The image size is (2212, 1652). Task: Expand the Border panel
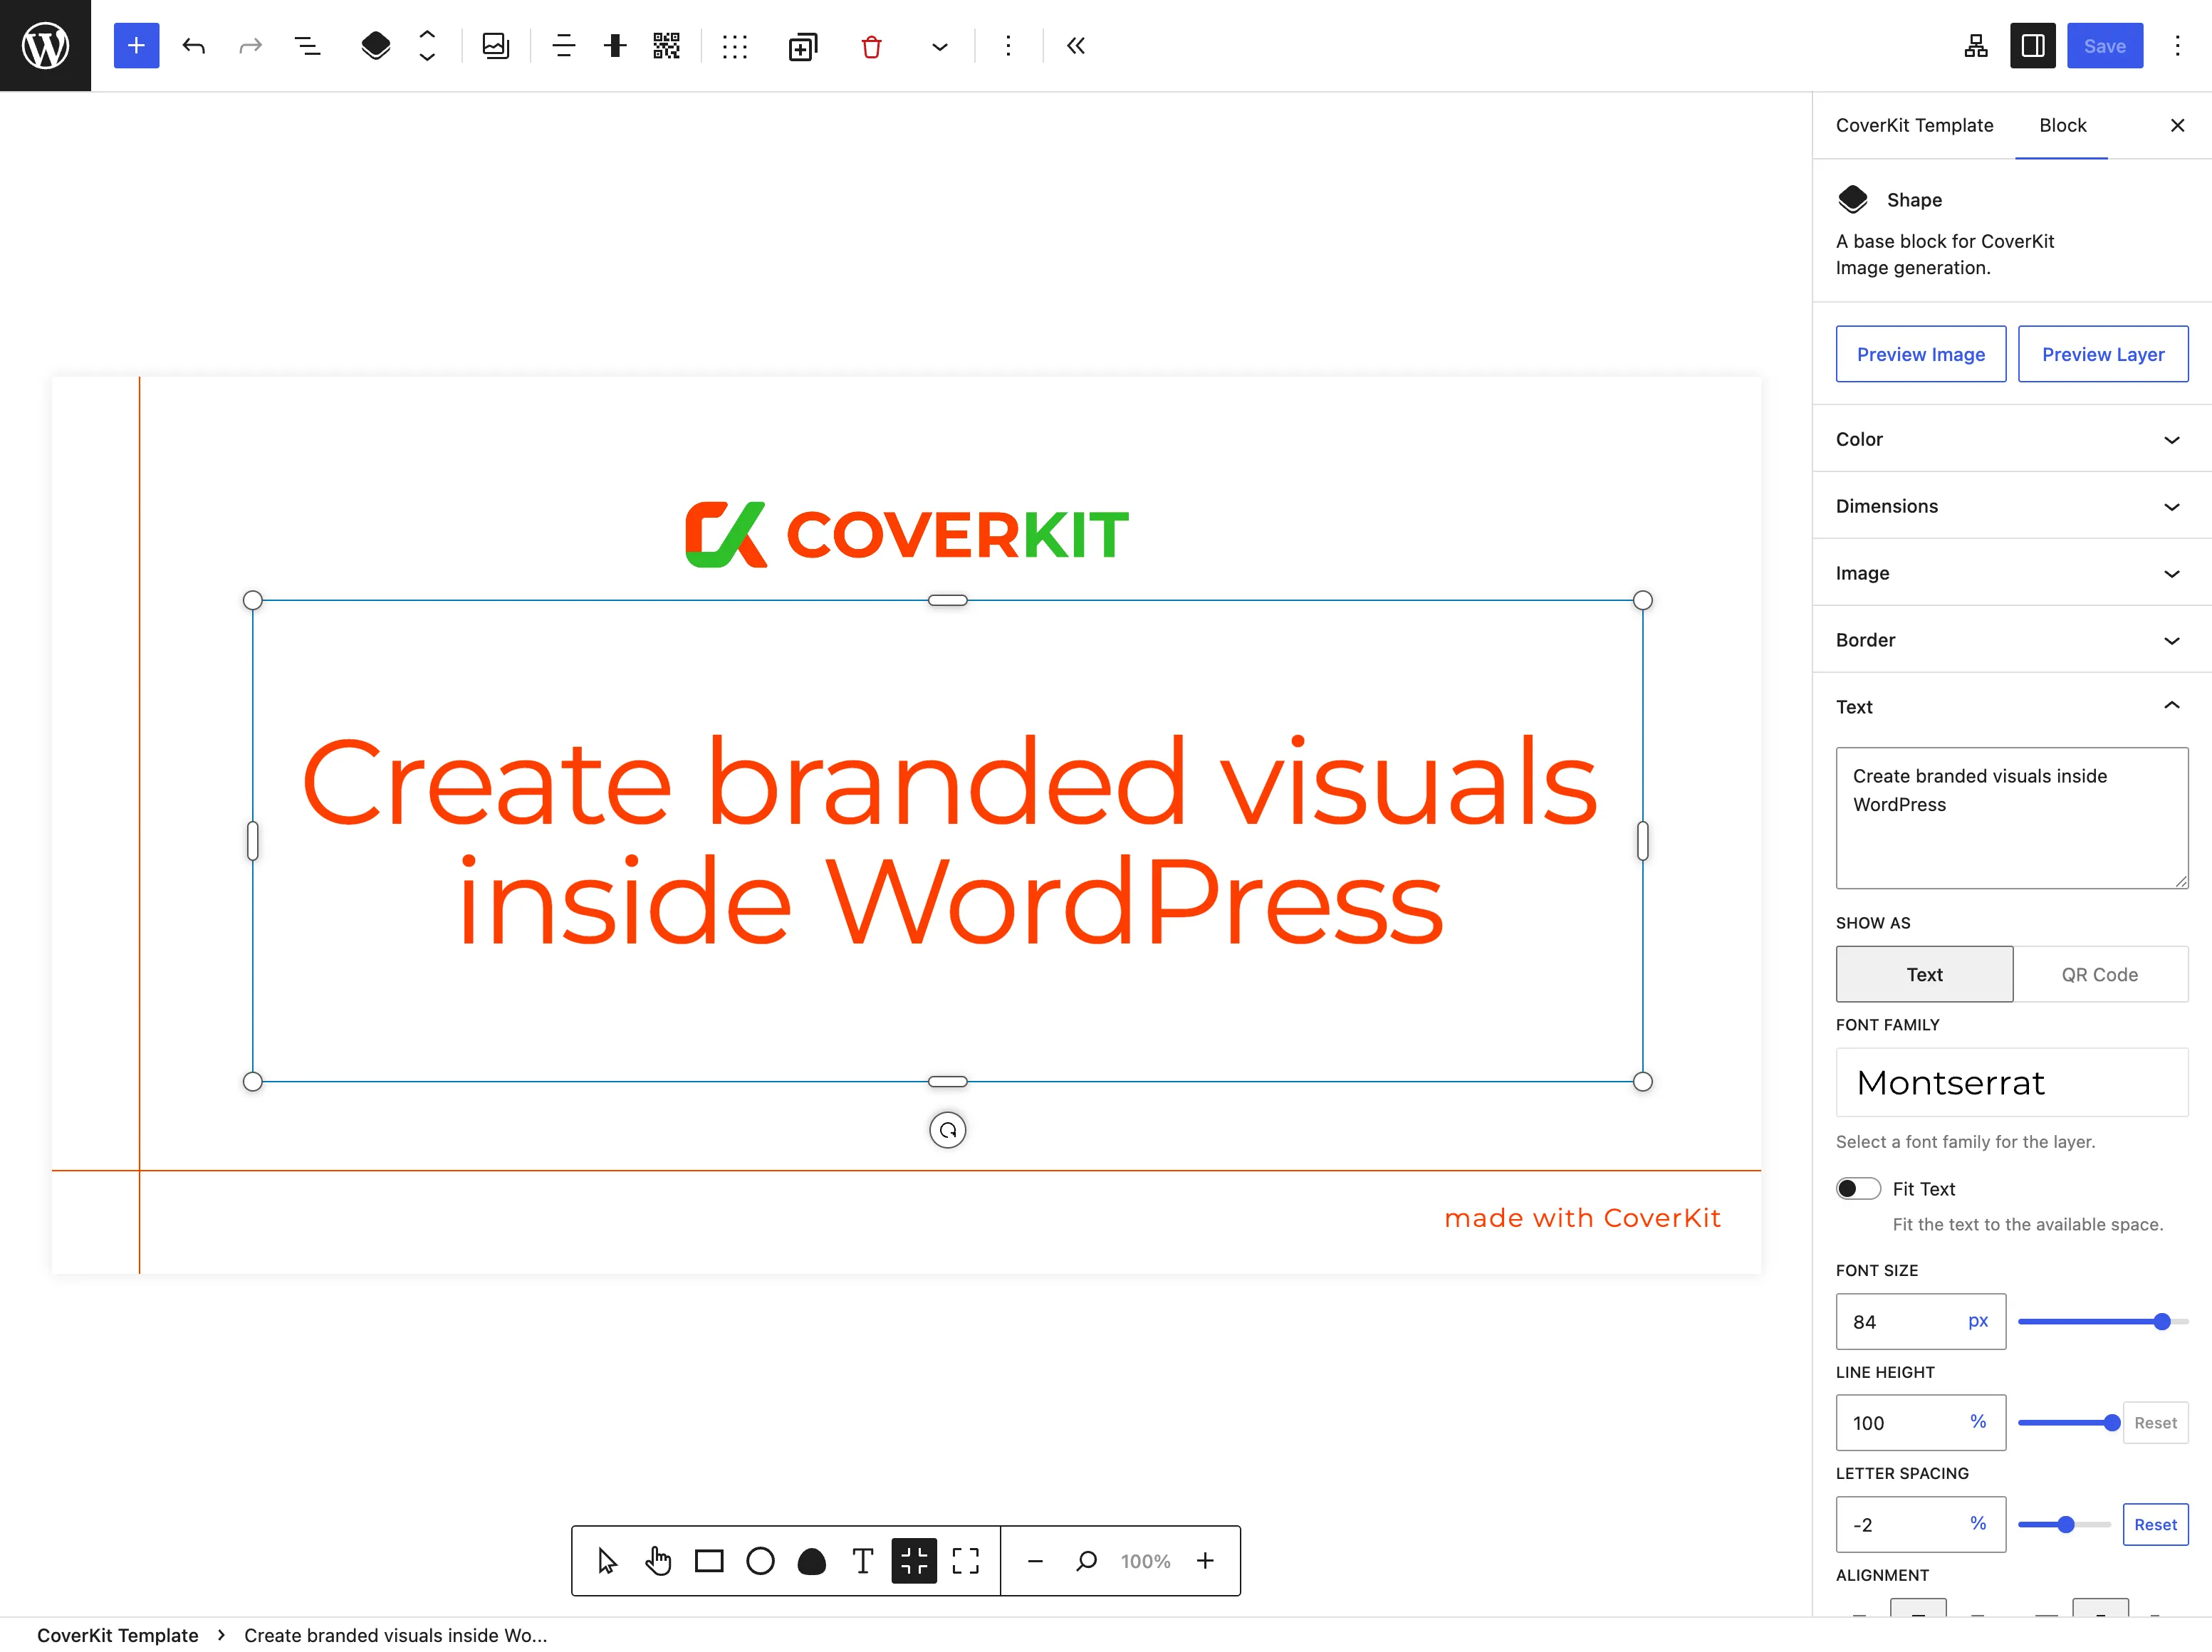click(2012, 640)
